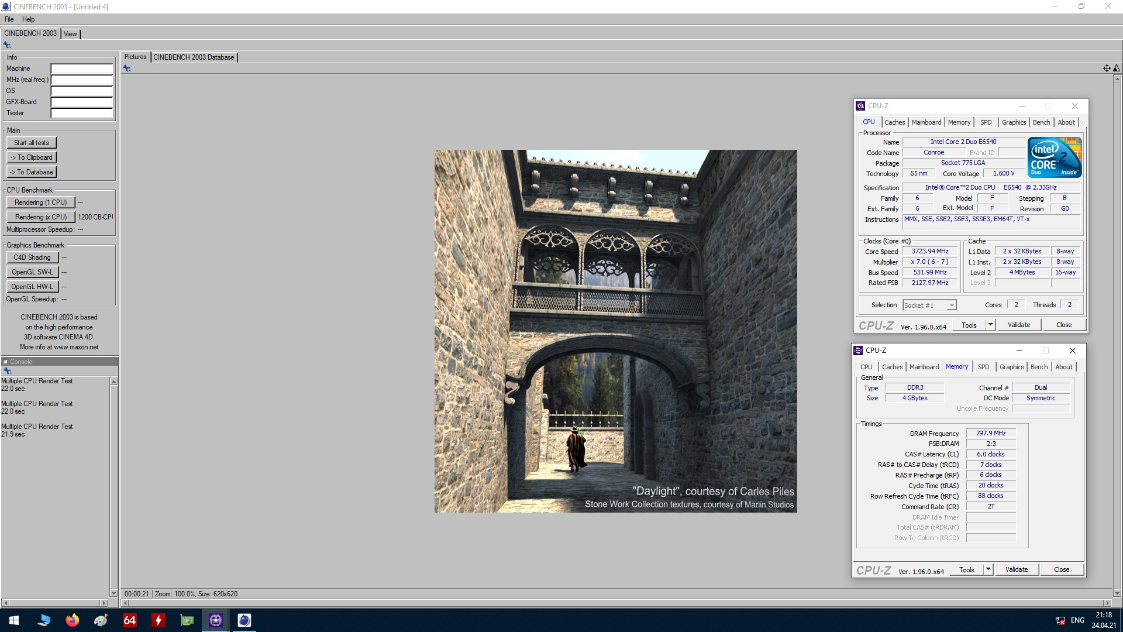
Task: Click the pin icon in Console panel
Action: pyautogui.click(x=8, y=371)
